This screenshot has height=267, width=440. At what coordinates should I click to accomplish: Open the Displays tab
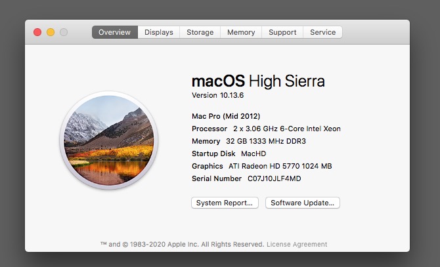(x=159, y=32)
